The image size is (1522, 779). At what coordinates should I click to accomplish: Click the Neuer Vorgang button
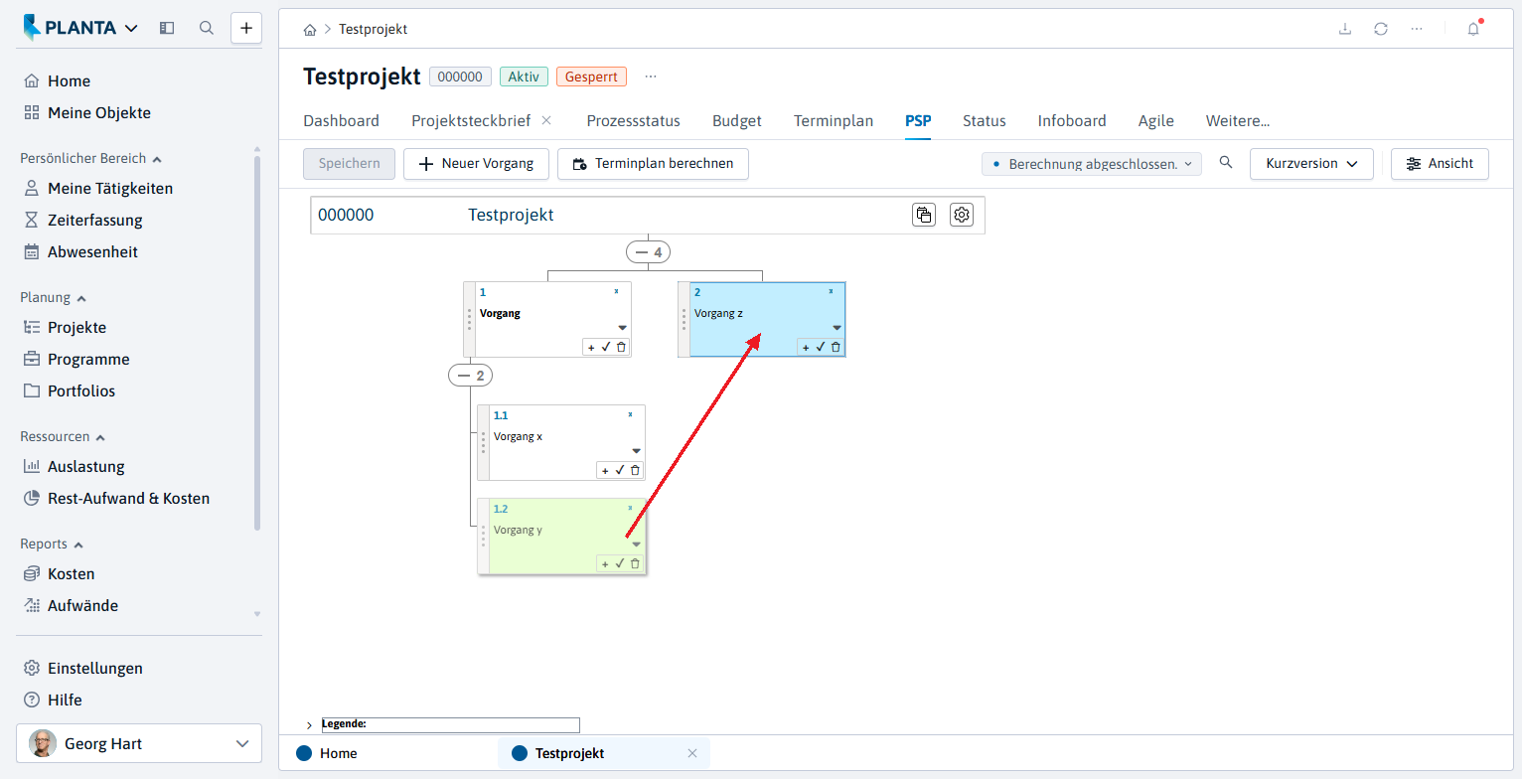[x=476, y=164]
